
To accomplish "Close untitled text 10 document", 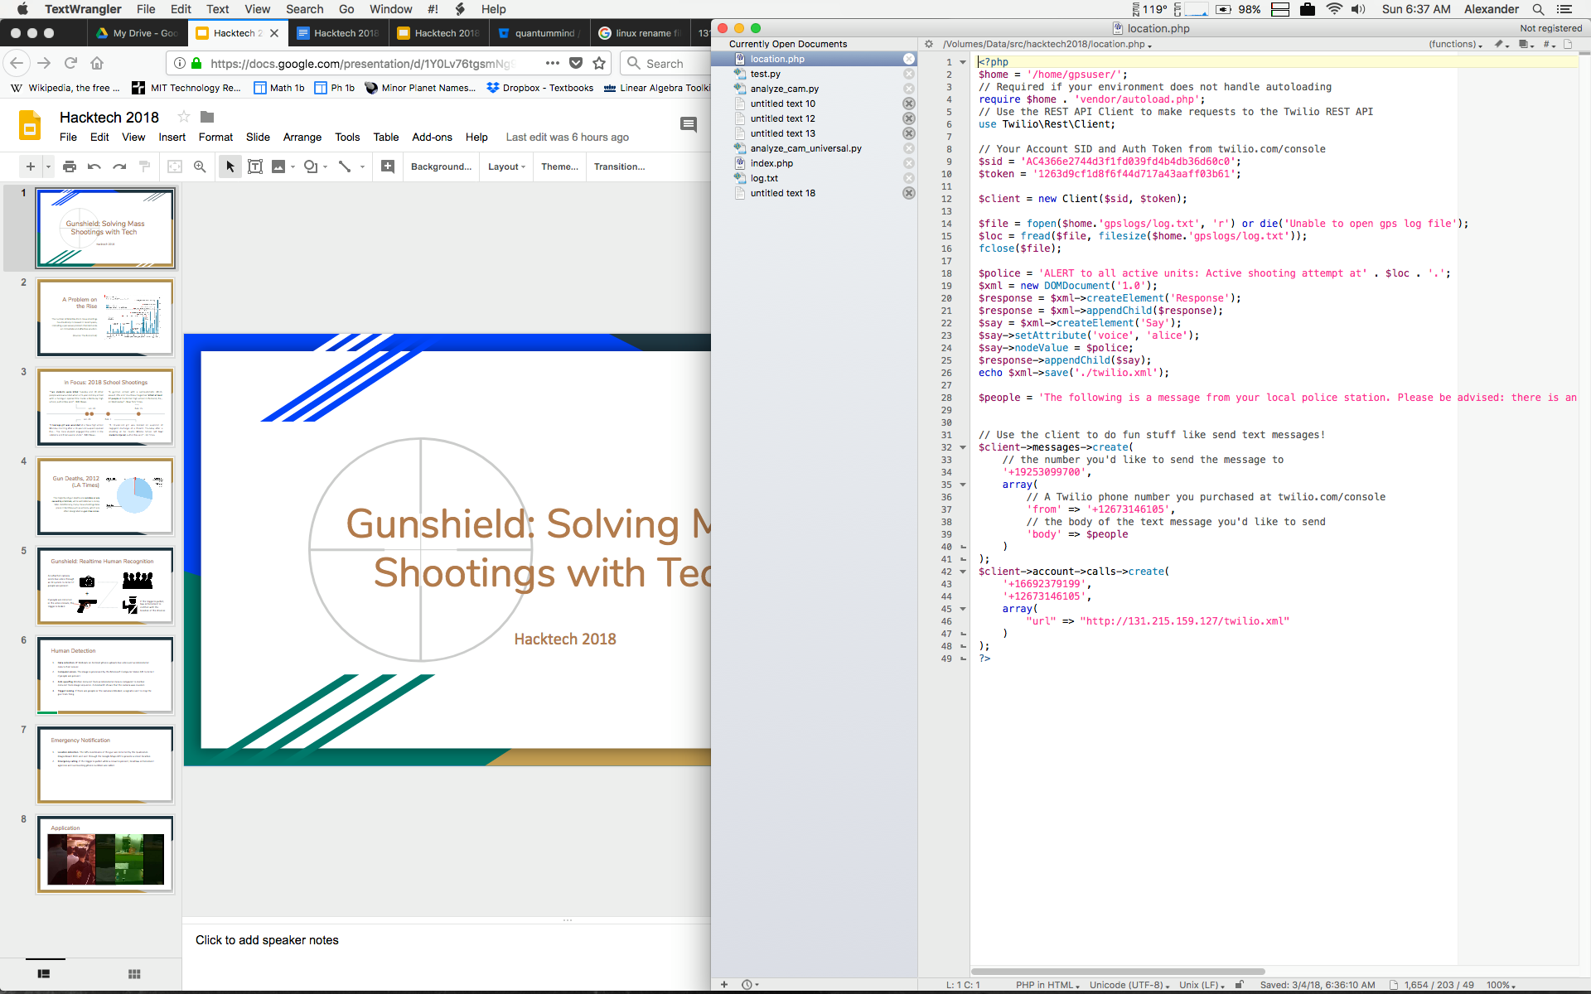I will pos(909,104).
